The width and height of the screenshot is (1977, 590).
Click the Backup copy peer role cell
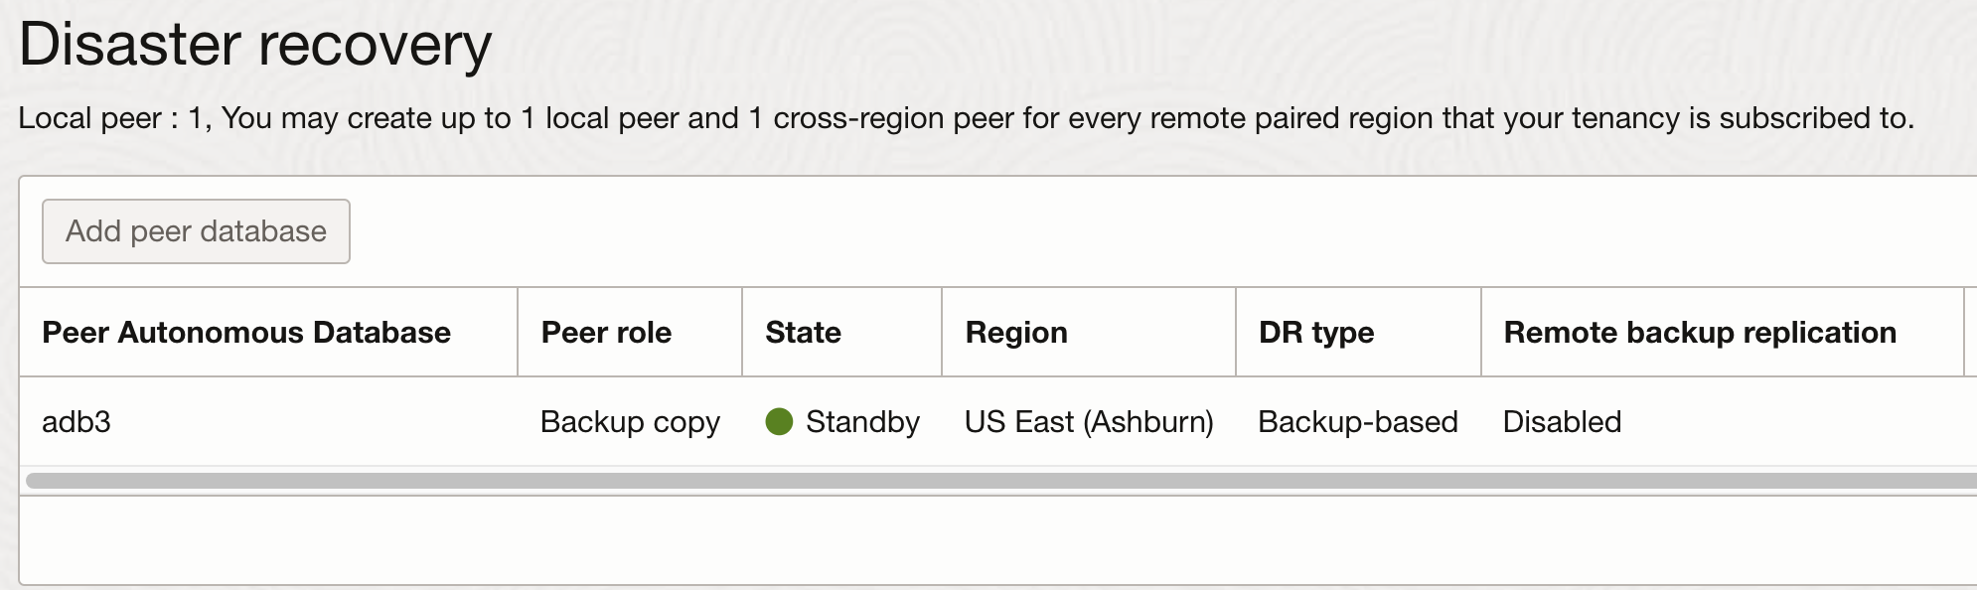coord(630,422)
